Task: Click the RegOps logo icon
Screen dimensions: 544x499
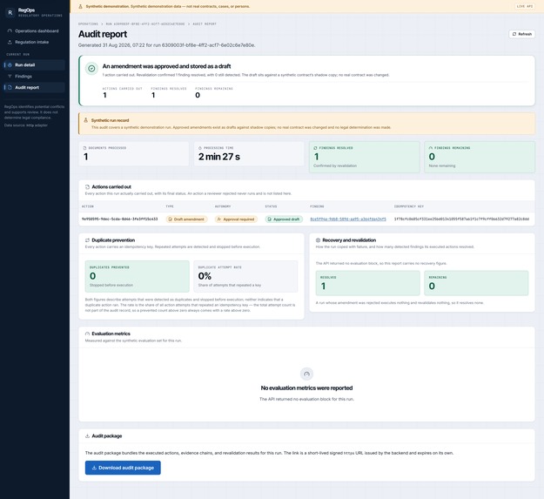Action: pyautogui.click(x=10, y=12)
